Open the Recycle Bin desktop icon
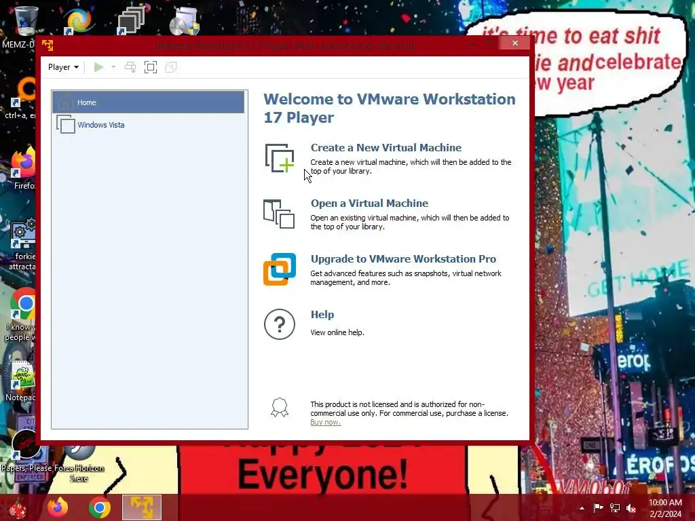This screenshot has height=521, width=695. [26, 21]
